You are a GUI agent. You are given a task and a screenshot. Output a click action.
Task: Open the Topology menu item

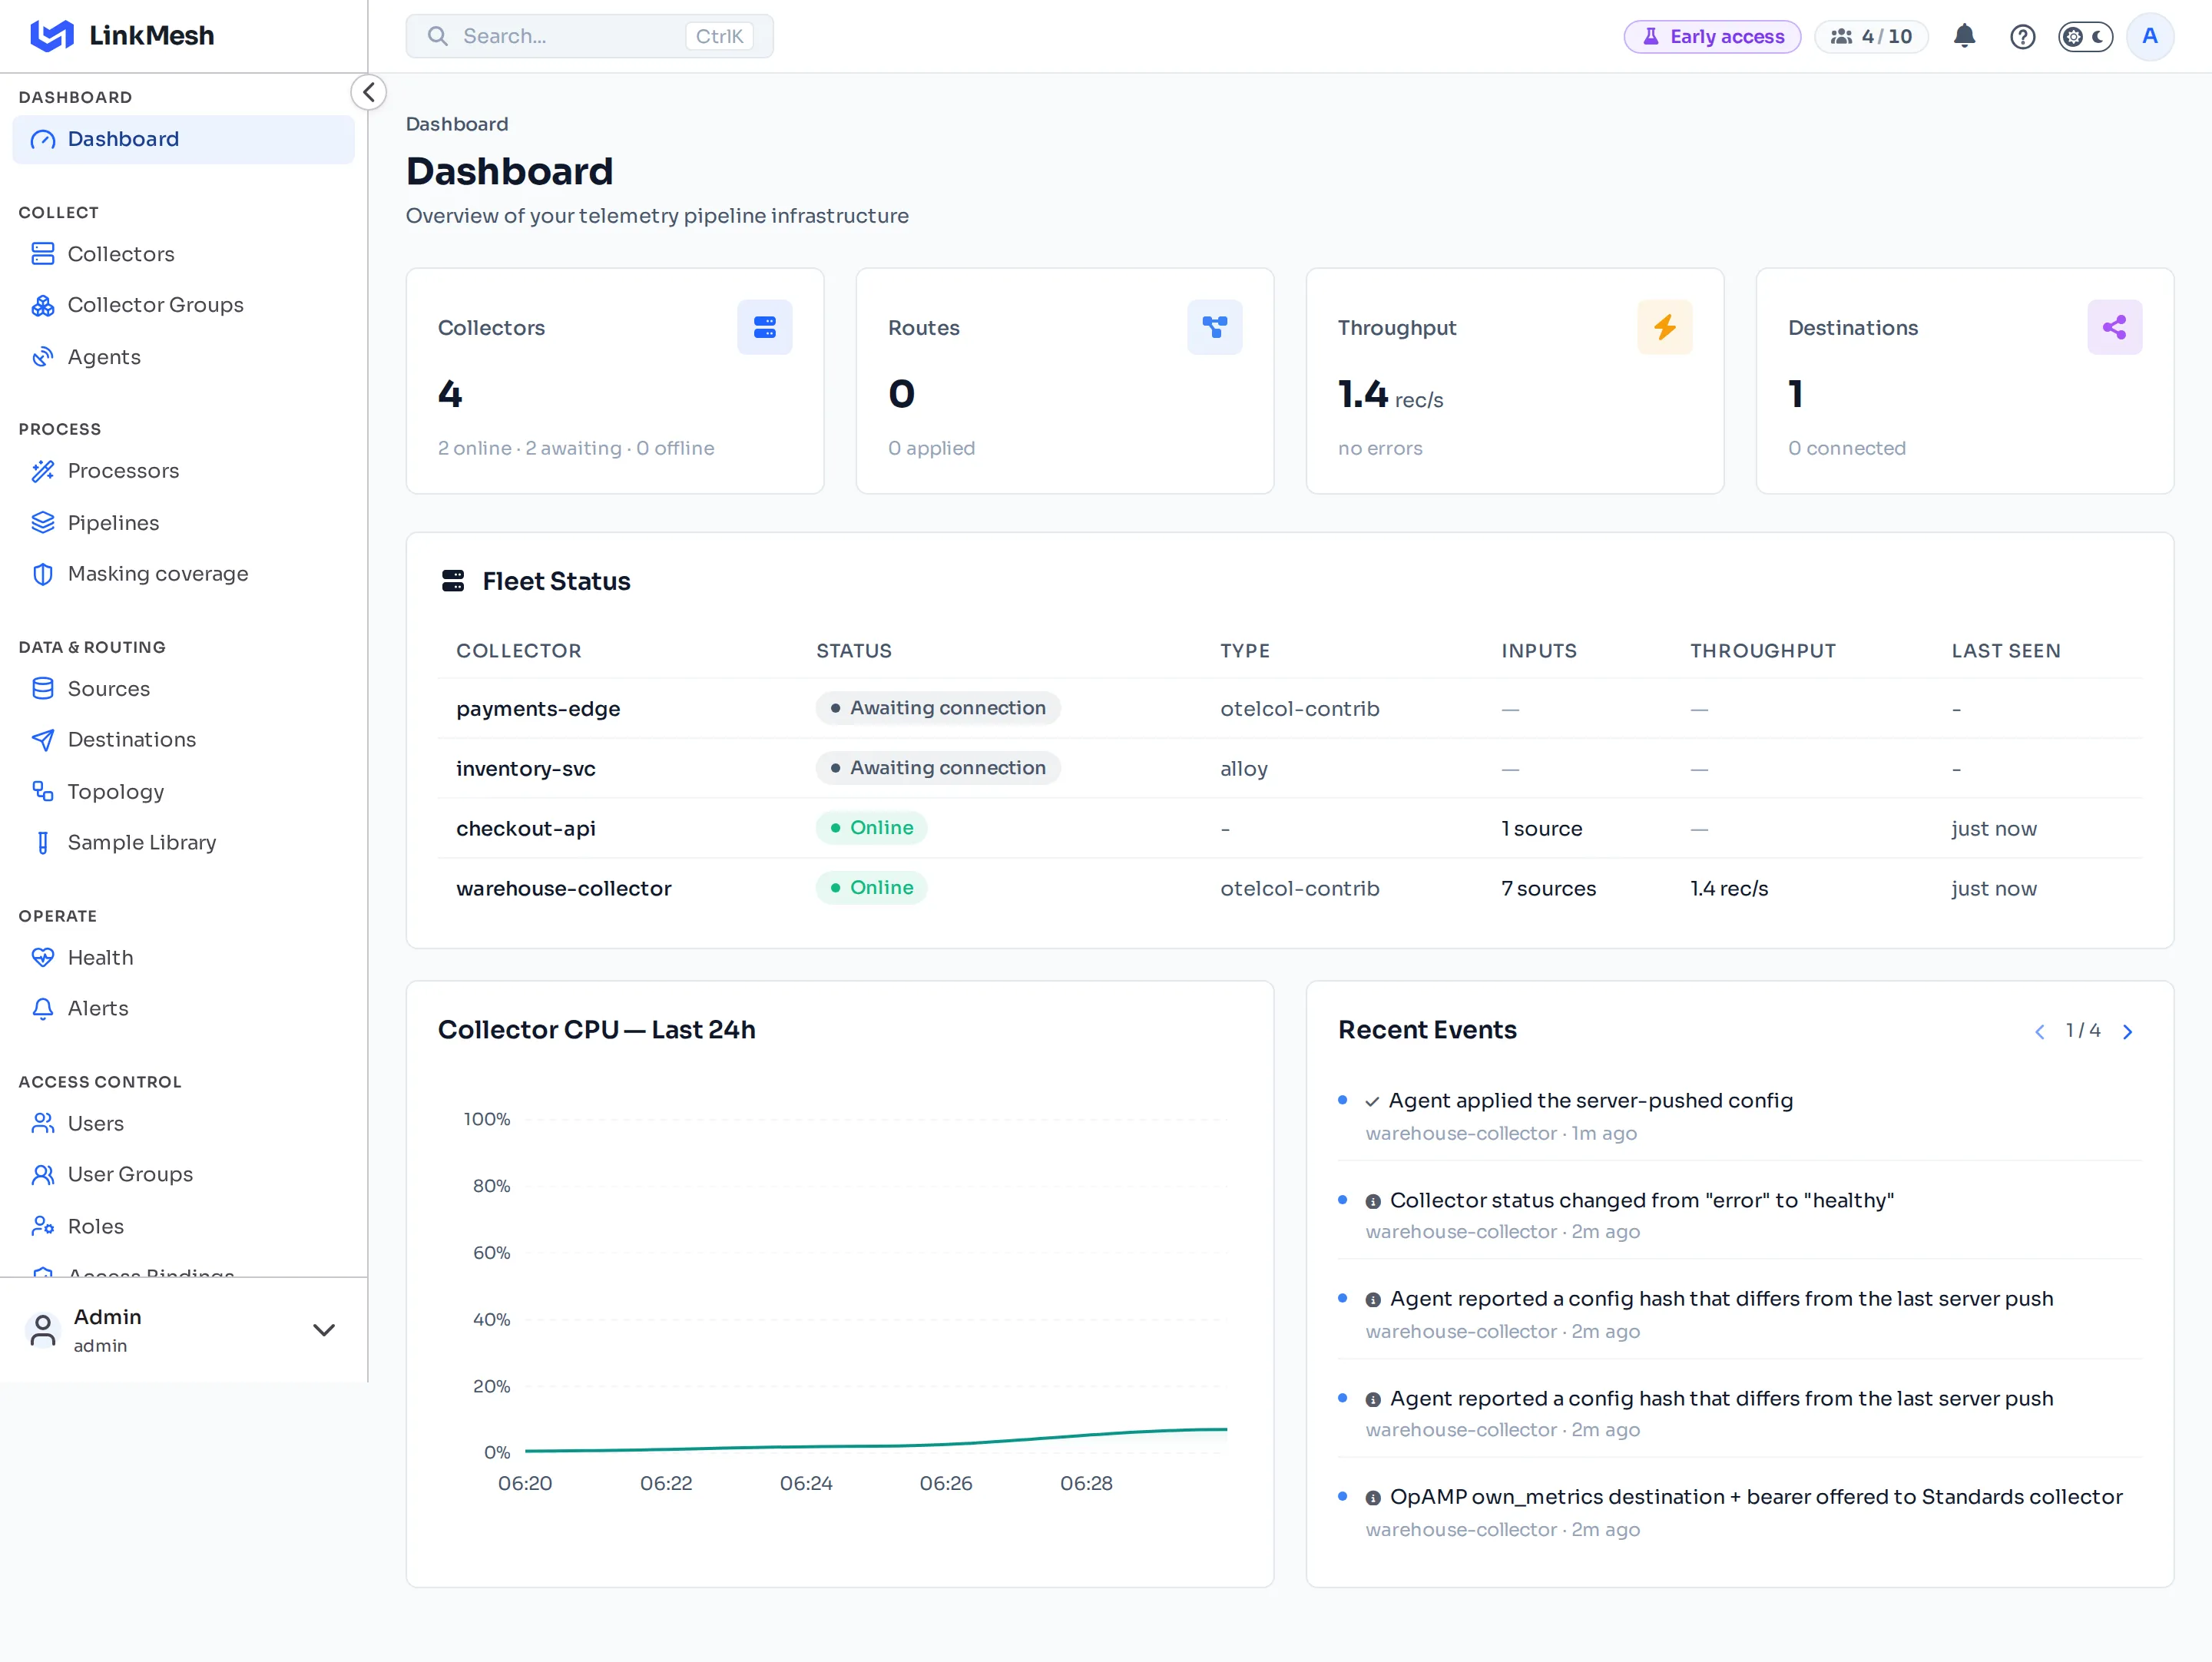[183, 792]
